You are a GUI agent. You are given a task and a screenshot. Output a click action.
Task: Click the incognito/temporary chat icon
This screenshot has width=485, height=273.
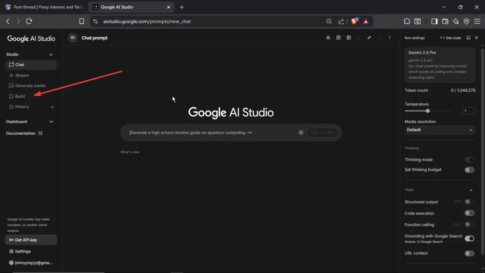pos(328,38)
